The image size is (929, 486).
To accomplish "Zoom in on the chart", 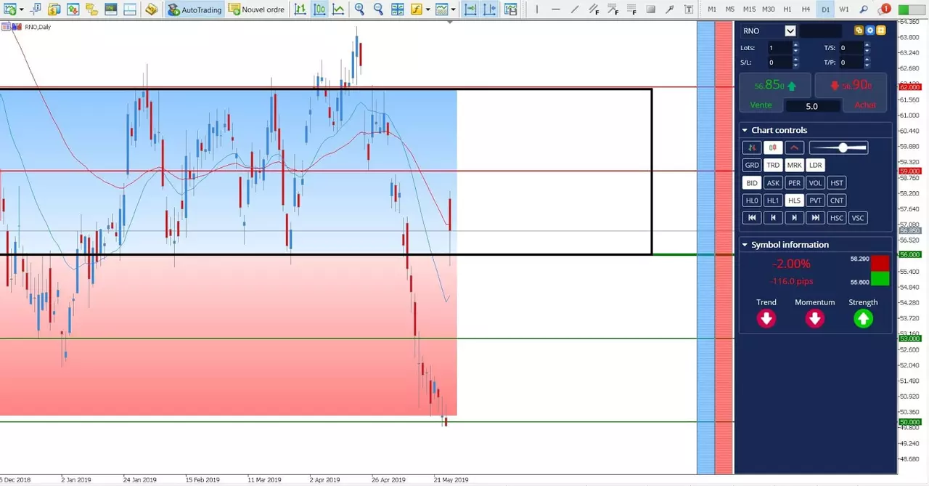I will [359, 9].
